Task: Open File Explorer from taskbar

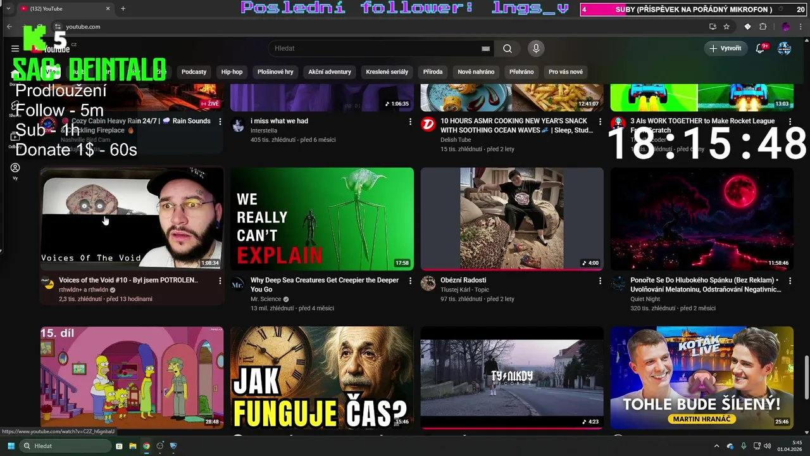Action: tap(133, 446)
